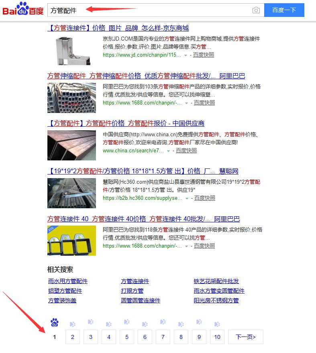Viewport: 316px width, 353px height.
Task: Click the Baidu paw icon above page 1
Action: 55,322
